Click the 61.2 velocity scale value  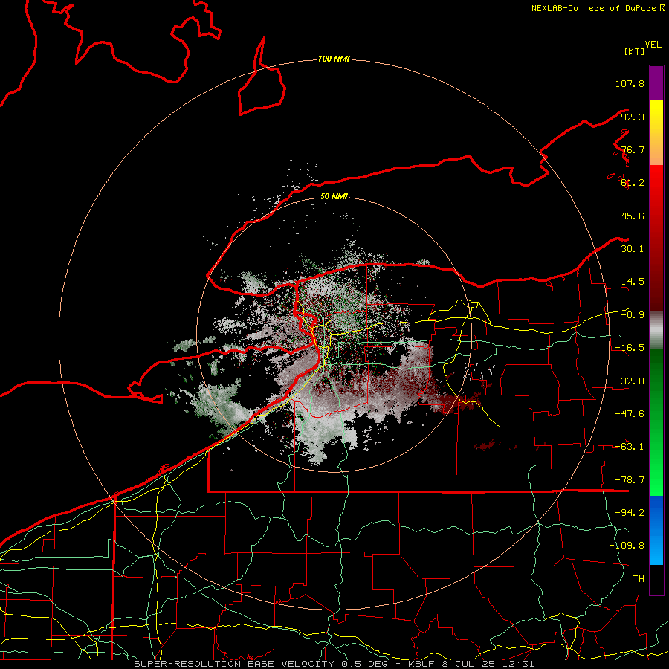[633, 183]
